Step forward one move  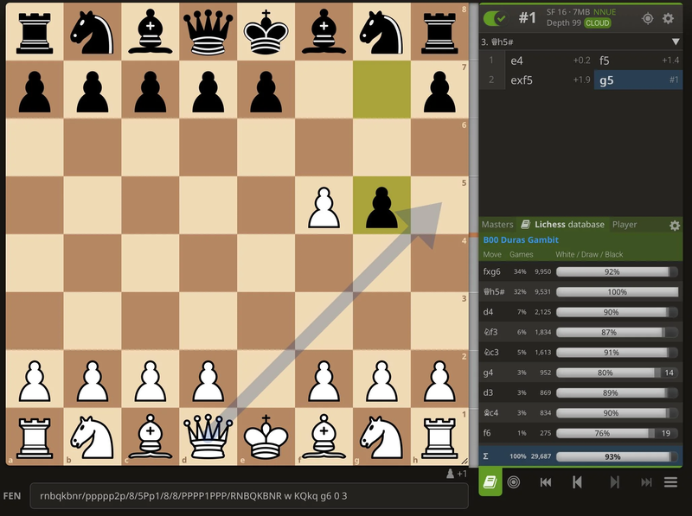tap(614, 481)
